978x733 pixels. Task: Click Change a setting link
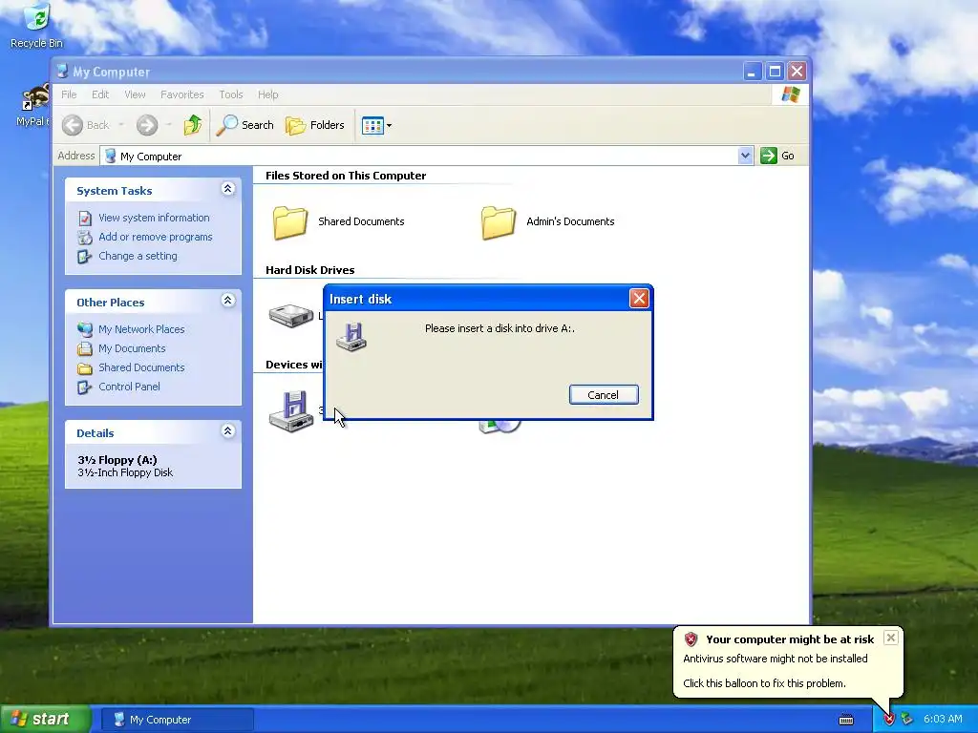coord(138,256)
